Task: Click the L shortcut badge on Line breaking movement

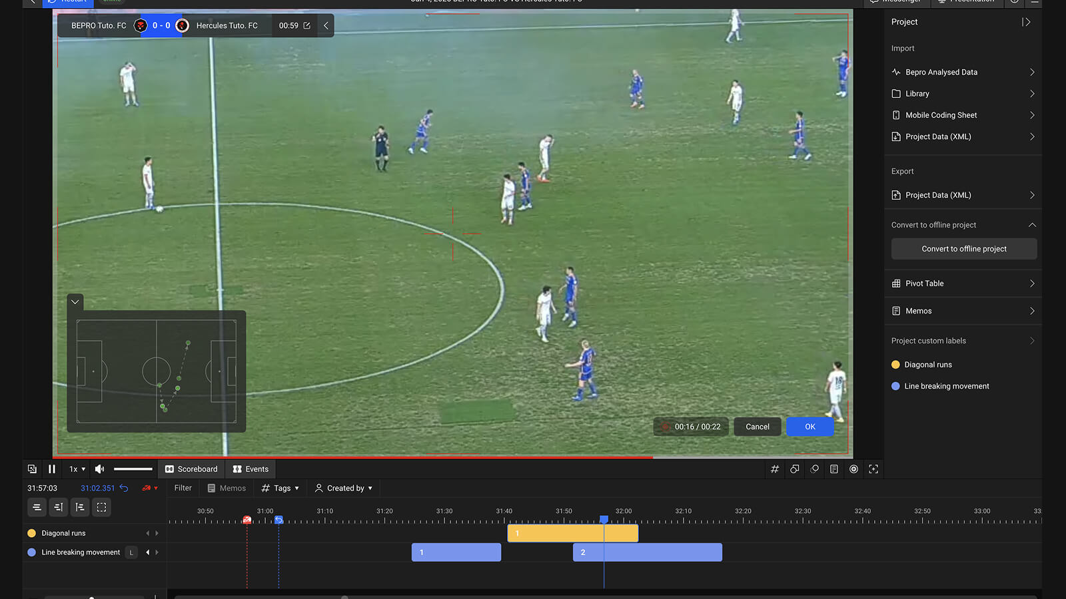Action: (131, 552)
